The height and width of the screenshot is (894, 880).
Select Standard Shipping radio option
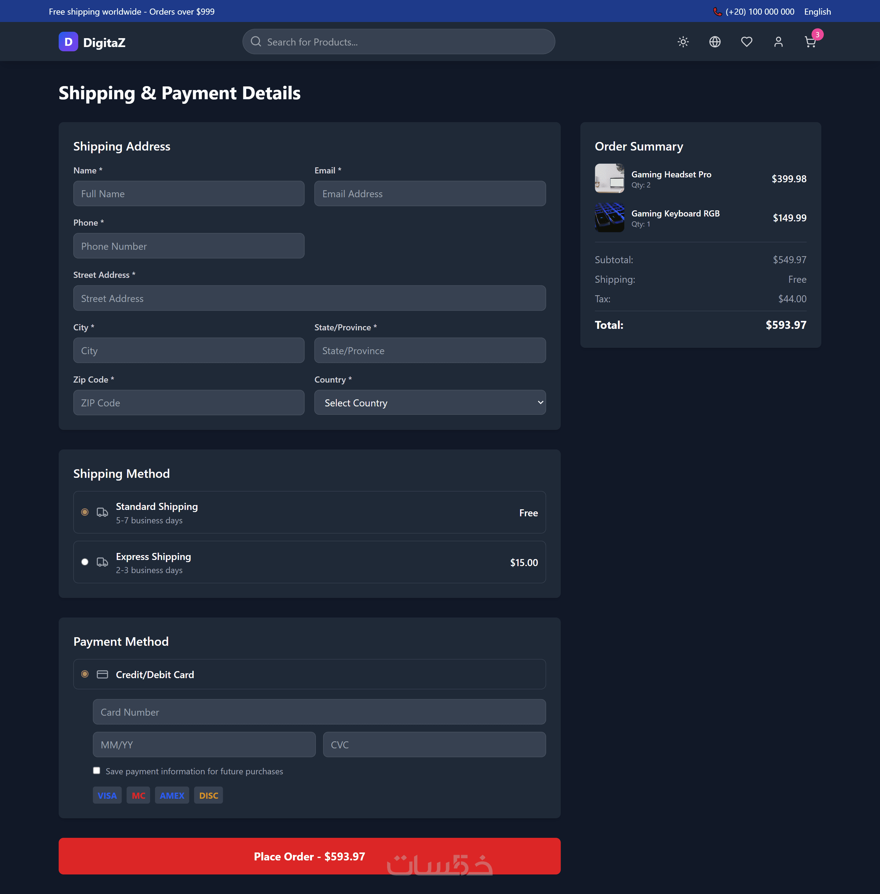click(85, 512)
